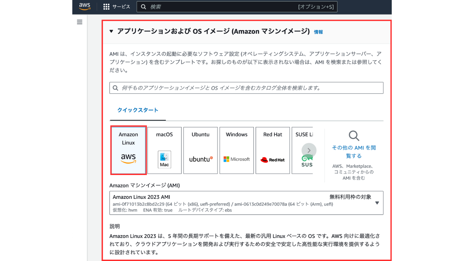Screen dimensions: 464x261
Task: Open the Amazon Linux 2023 AMI dropdown
Action: pos(246,203)
